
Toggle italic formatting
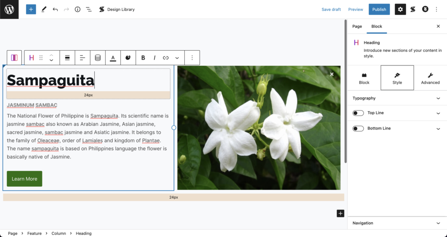tap(155, 58)
